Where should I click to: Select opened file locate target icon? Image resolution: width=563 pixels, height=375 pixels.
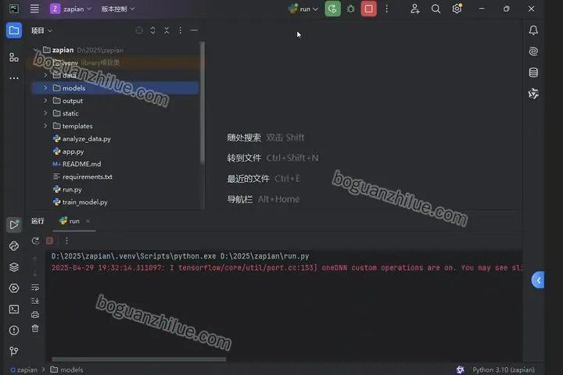pyautogui.click(x=139, y=30)
